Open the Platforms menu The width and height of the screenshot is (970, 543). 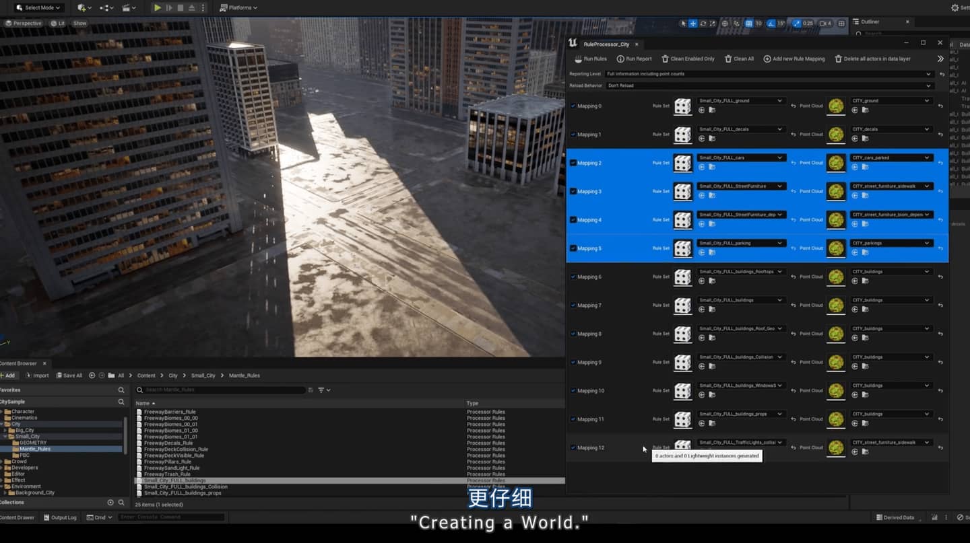click(238, 7)
